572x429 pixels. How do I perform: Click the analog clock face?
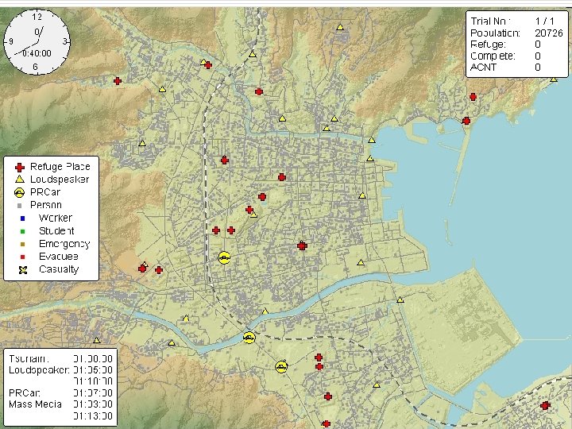click(x=37, y=41)
